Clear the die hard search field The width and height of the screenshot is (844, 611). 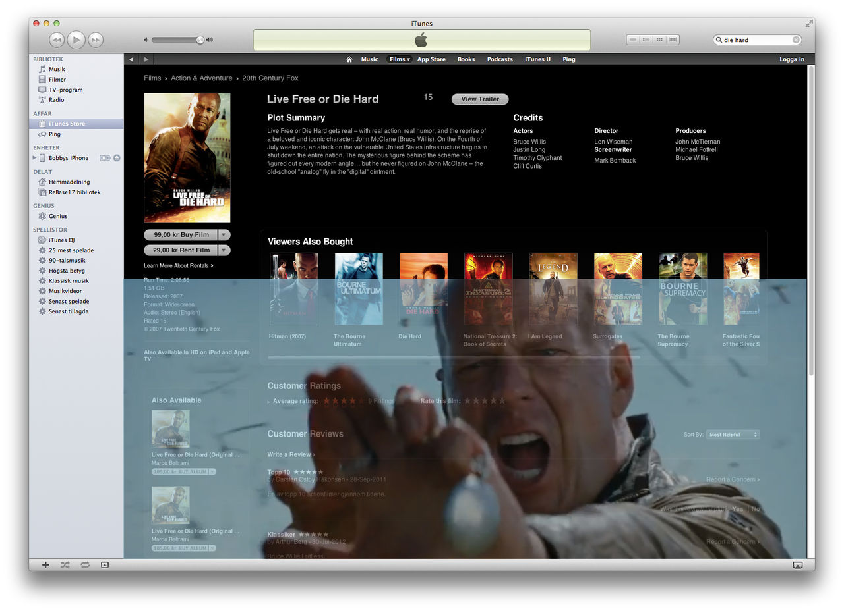tap(795, 39)
